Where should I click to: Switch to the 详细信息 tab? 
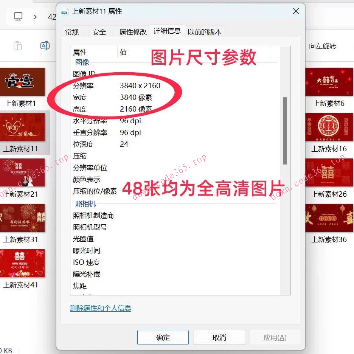click(167, 31)
